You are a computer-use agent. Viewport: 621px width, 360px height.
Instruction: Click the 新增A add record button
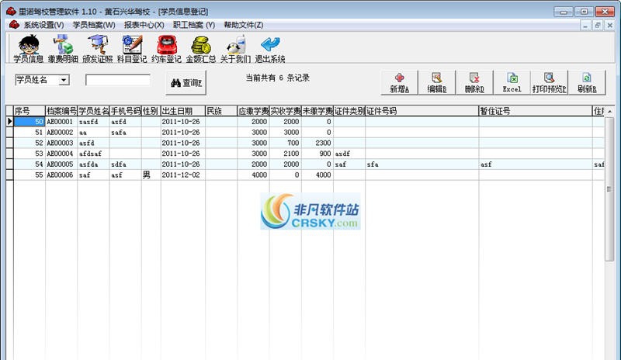pos(399,82)
